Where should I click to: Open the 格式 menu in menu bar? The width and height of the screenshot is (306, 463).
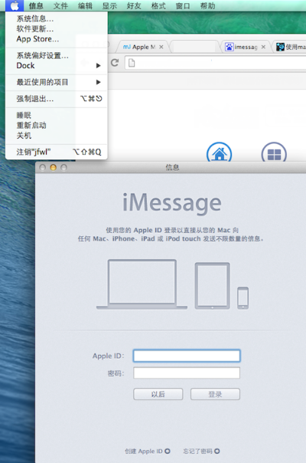point(158,5)
